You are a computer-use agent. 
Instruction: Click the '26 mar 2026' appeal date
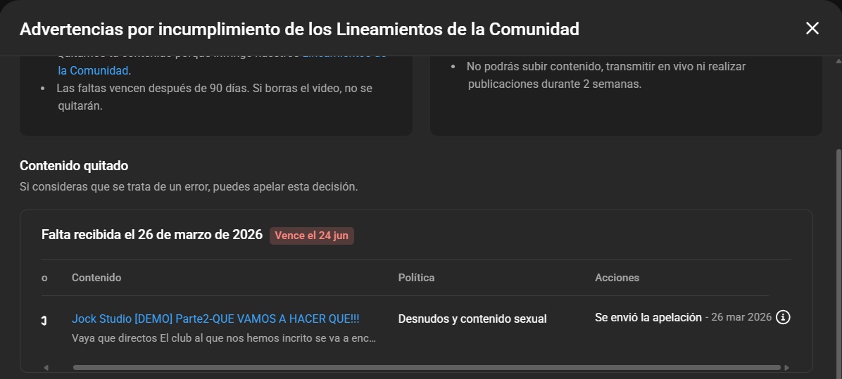(741, 317)
